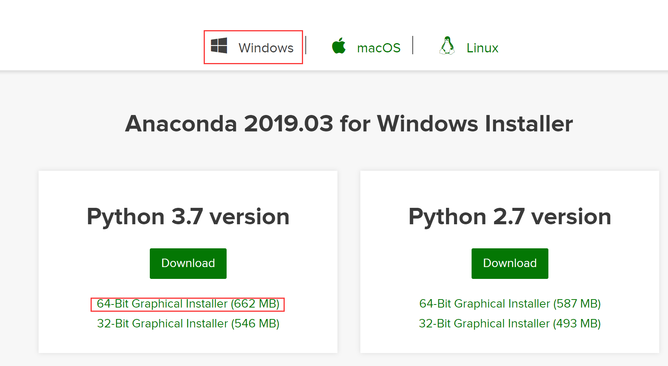Image resolution: width=668 pixels, height=366 pixels.
Task: Click the word Anaconda in the main heading
Action: pyautogui.click(x=181, y=124)
